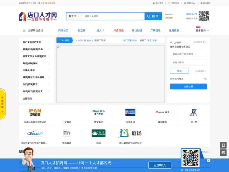Open 浙江亿科制冷 company link in ticker

coord(131,40)
